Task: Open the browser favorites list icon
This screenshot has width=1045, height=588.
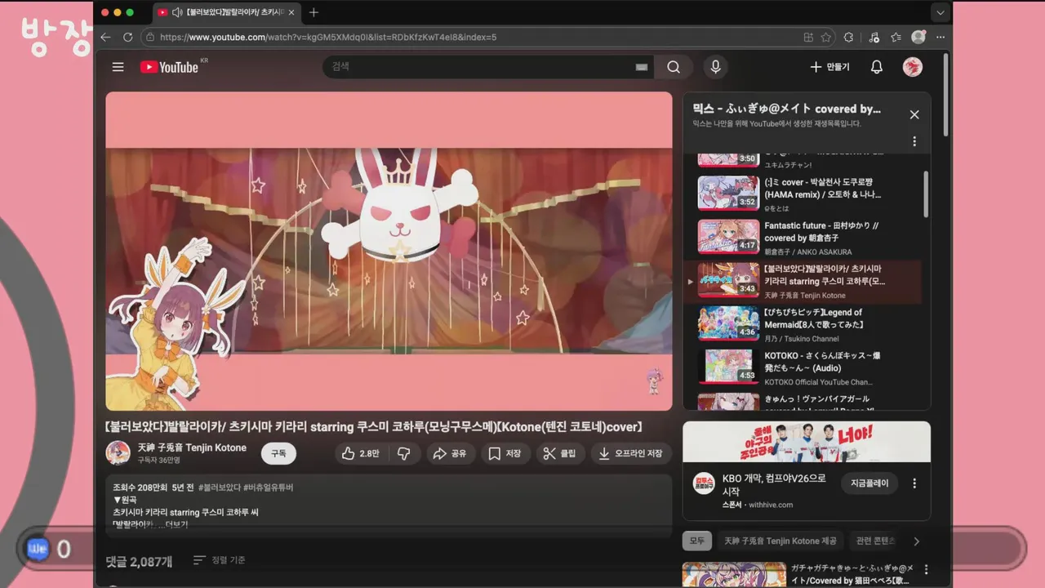Action: point(896,37)
